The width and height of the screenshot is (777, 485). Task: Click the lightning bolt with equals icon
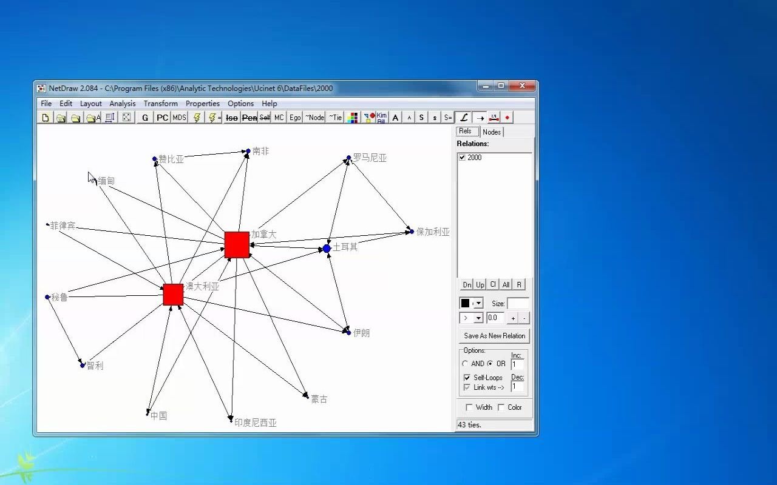[x=214, y=118]
